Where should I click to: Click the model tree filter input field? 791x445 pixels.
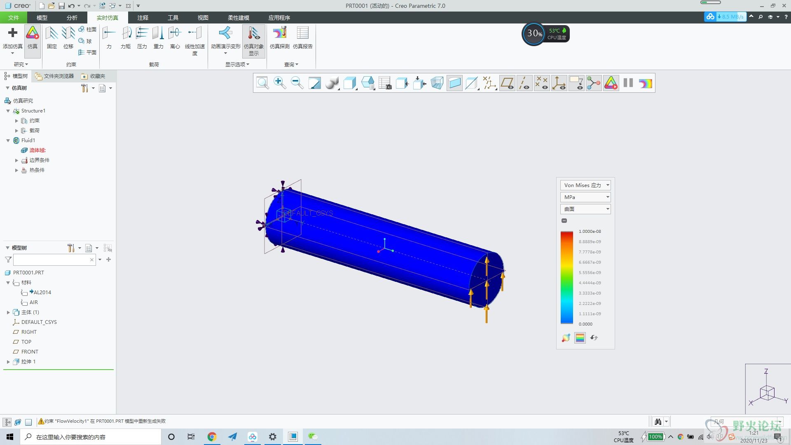(51, 260)
